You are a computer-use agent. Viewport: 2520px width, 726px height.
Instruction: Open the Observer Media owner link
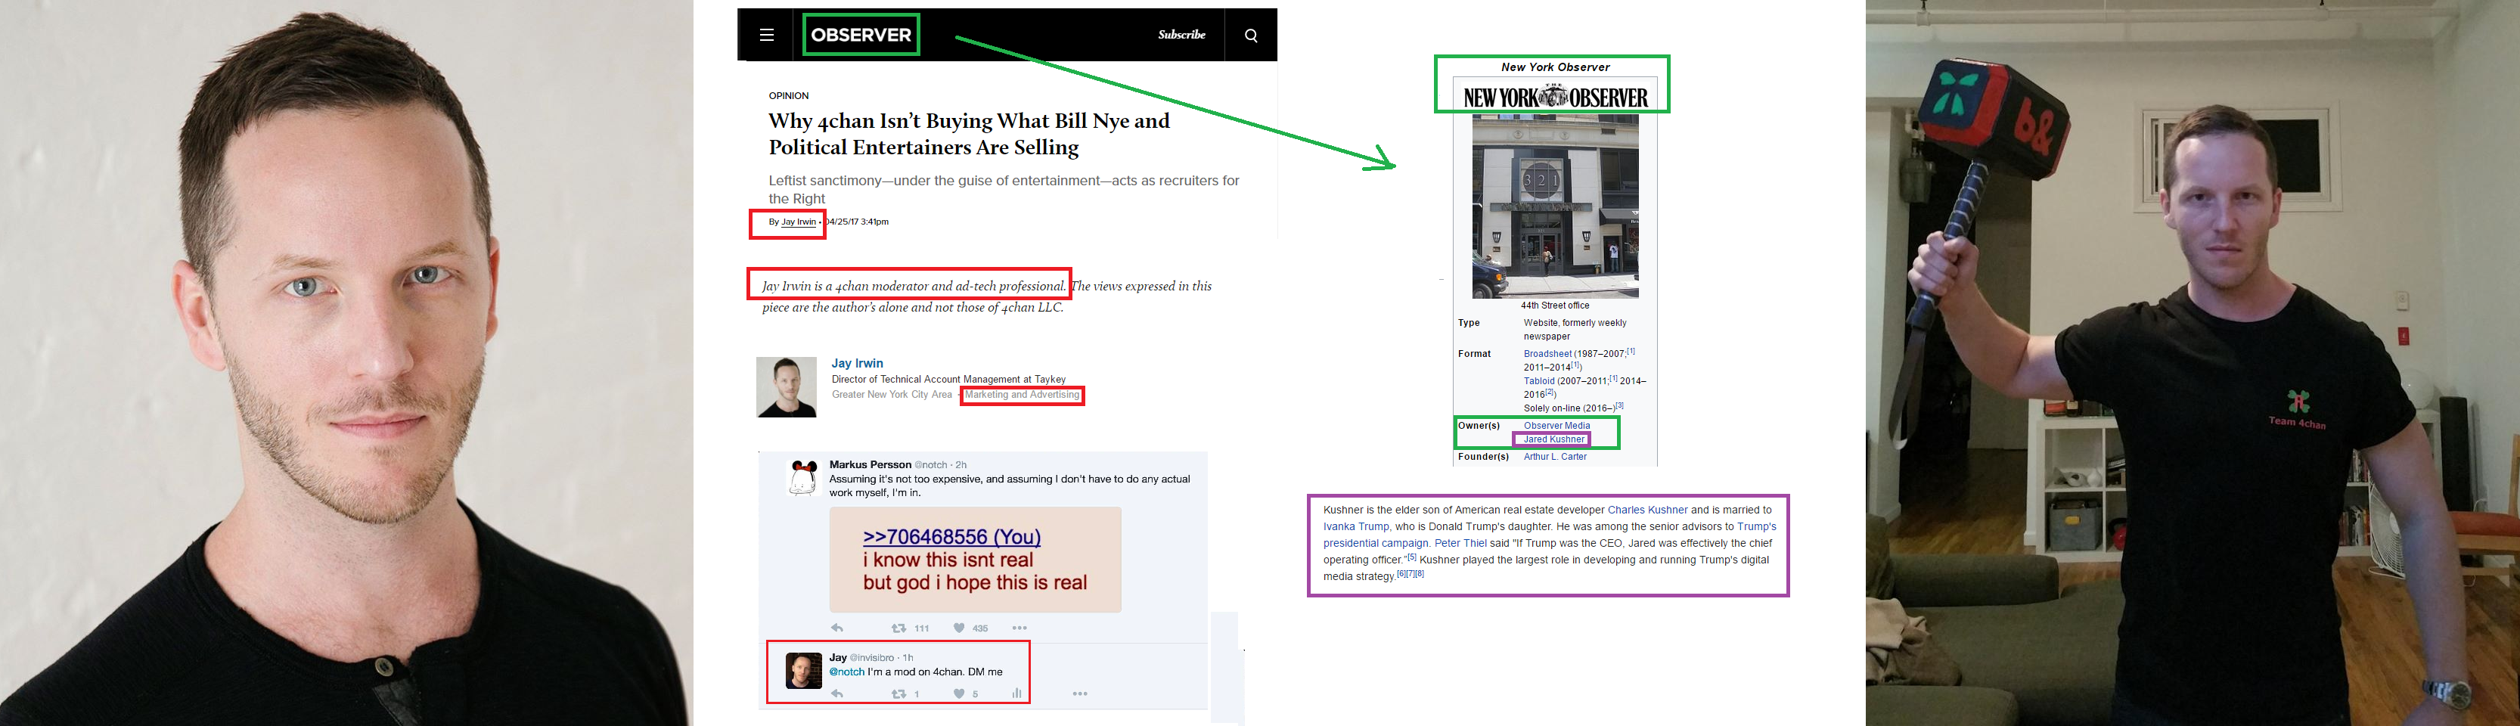1556,426
